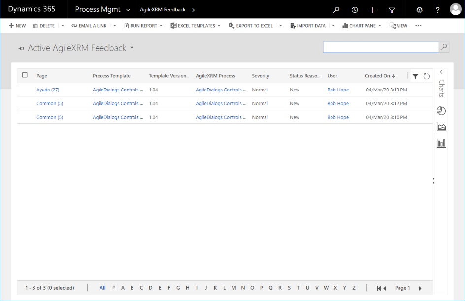Open the CHART PANE menu
The height and width of the screenshot is (301, 465).
point(362,26)
